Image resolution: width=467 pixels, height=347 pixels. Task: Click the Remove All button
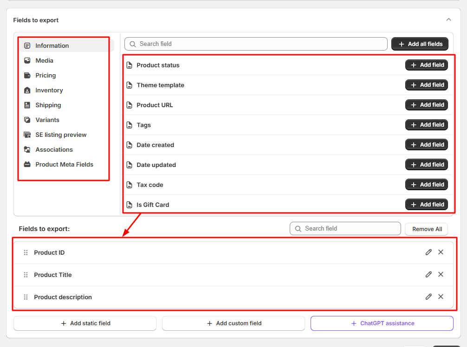[x=427, y=229]
